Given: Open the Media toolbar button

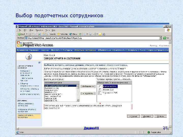Looking at the screenshot, I should pos(73,34).
